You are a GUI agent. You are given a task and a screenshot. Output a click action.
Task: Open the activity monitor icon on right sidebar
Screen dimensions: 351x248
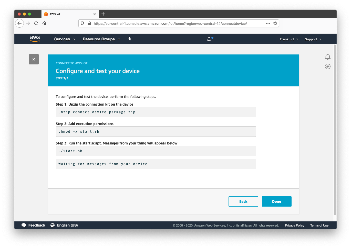(x=327, y=67)
